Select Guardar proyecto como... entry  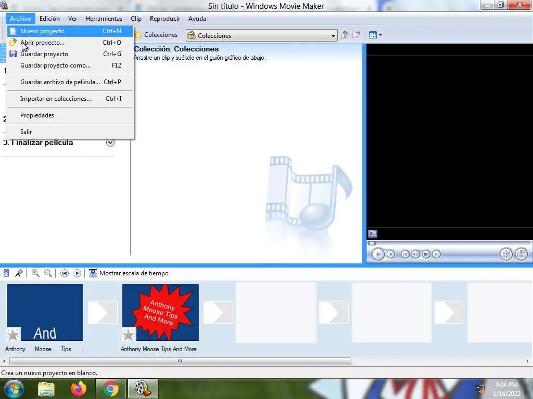click(70, 65)
